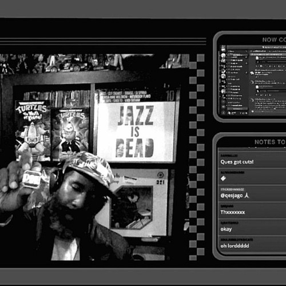Image resolution: width=286 pixels, height=286 pixels.
Task: Click the chat avatar beside the middle Discord message
Action: click(252, 82)
